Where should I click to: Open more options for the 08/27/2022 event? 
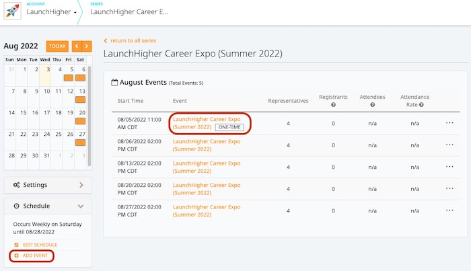pyautogui.click(x=449, y=210)
